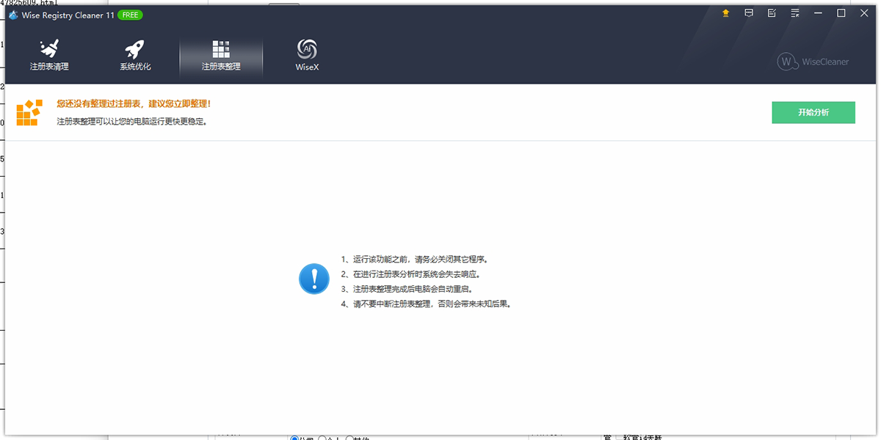Click the grid blocks defrag icon
Screen dimensions: 881x440
(x=221, y=49)
